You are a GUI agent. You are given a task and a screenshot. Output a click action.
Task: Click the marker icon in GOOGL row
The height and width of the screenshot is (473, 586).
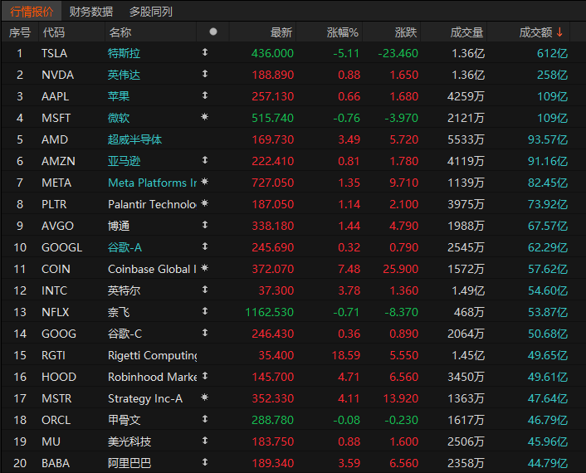tap(205, 246)
